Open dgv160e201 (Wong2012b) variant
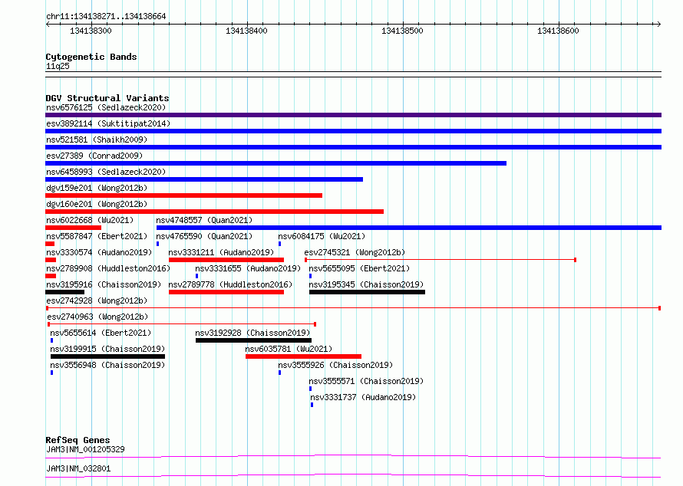Screen dimensions: 683x486 [x=97, y=204]
